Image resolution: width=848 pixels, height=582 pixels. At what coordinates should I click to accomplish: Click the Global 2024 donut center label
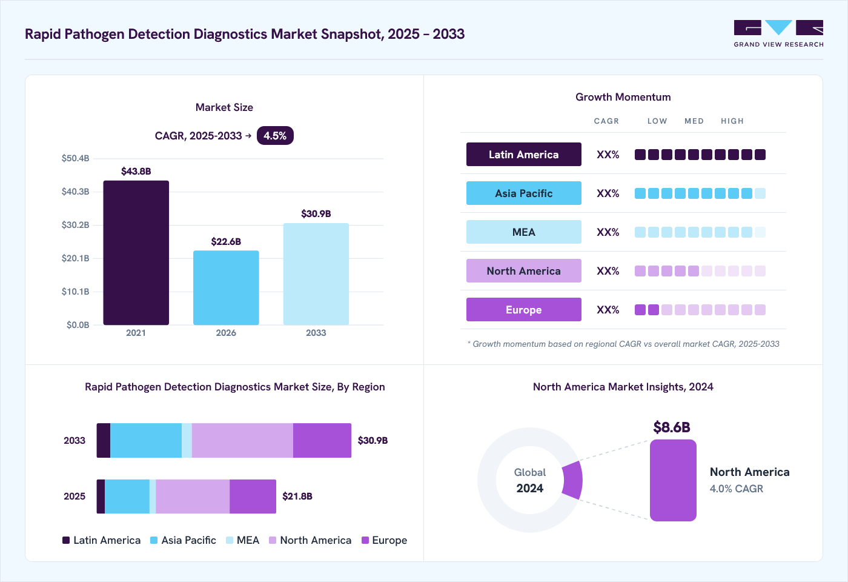pos(530,481)
